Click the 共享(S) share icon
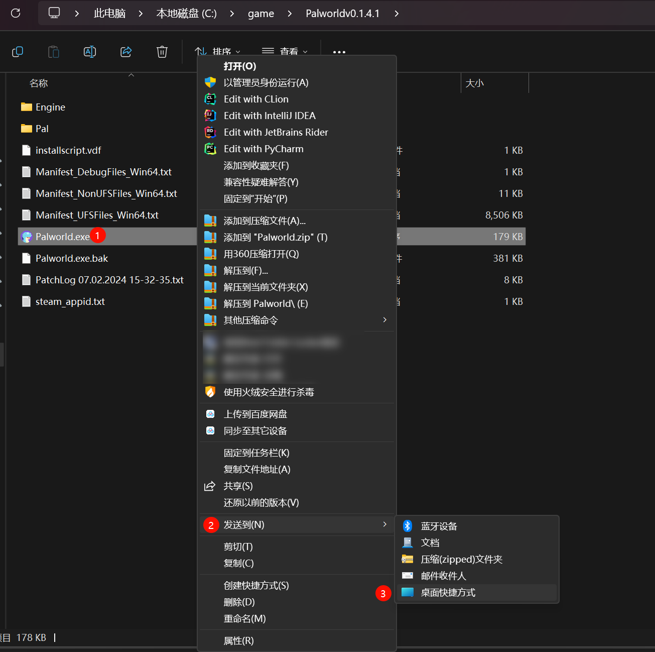655x652 pixels. 210,486
